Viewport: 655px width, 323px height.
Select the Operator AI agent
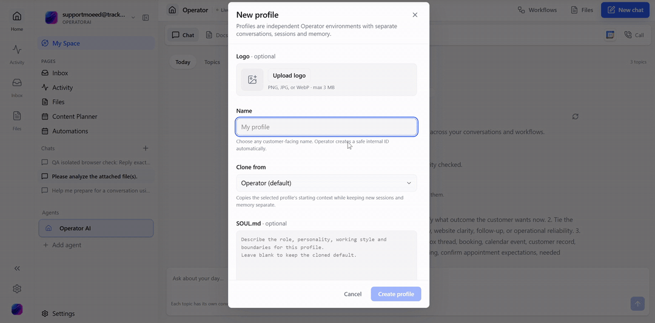[96, 229]
